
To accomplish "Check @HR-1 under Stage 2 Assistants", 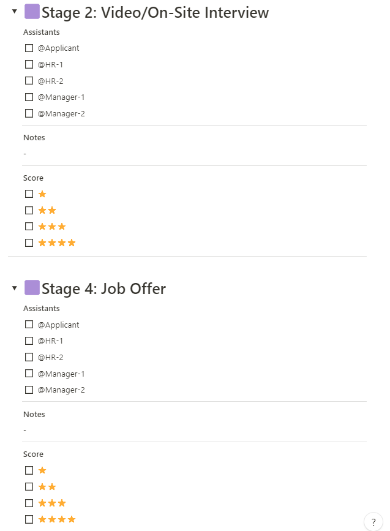I will point(29,64).
